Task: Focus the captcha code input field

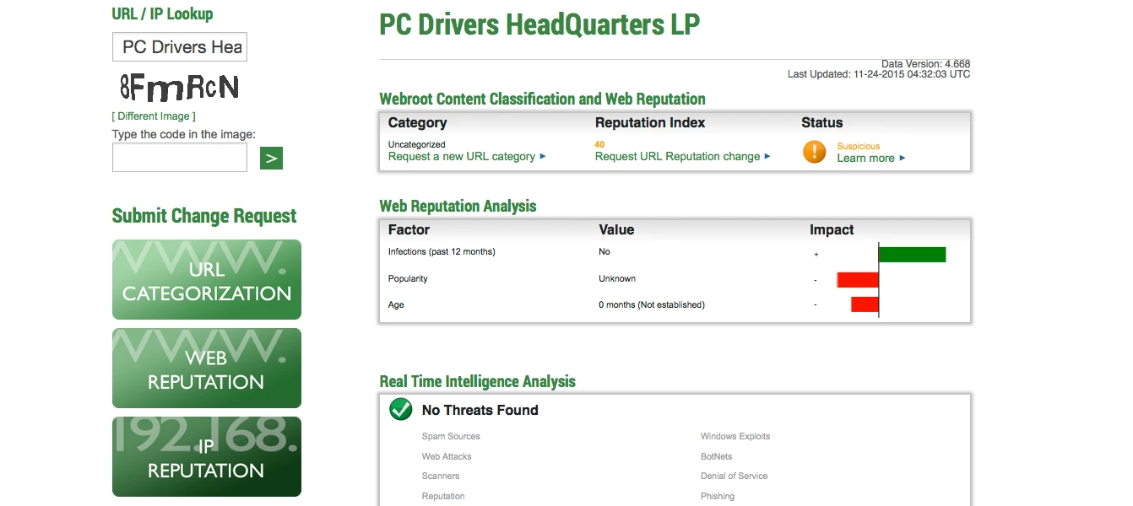Action: tap(180, 158)
